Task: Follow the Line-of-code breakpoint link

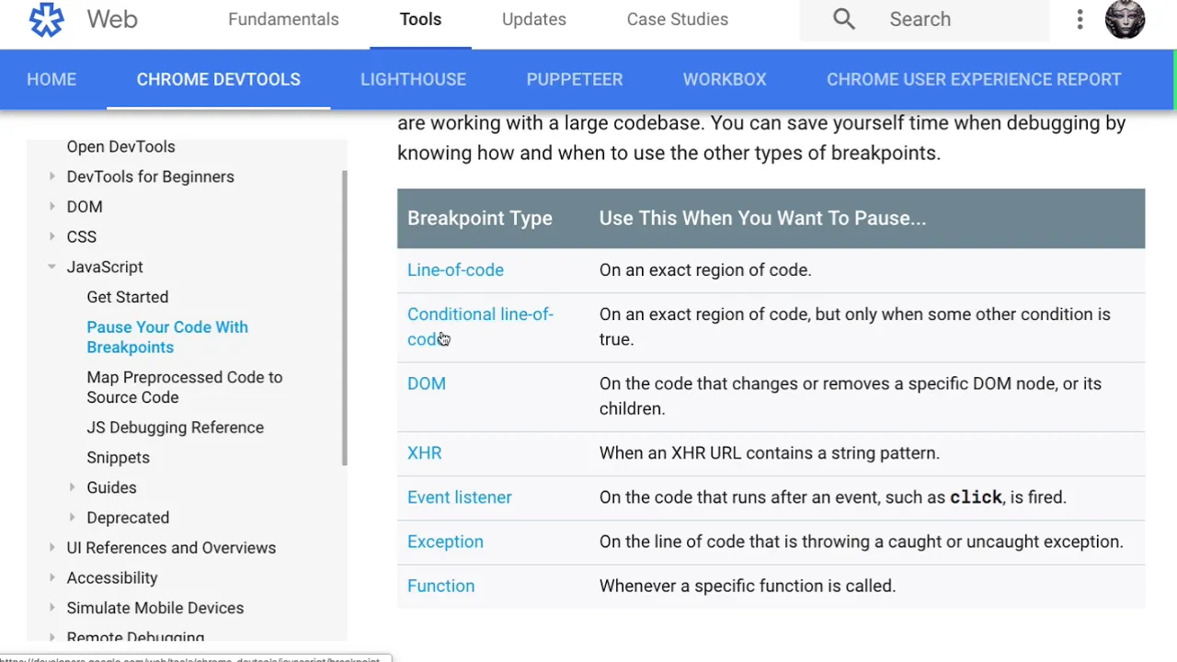Action: (x=455, y=270)
